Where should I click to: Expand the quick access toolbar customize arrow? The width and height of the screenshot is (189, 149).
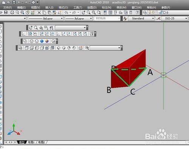click(37, 2)
